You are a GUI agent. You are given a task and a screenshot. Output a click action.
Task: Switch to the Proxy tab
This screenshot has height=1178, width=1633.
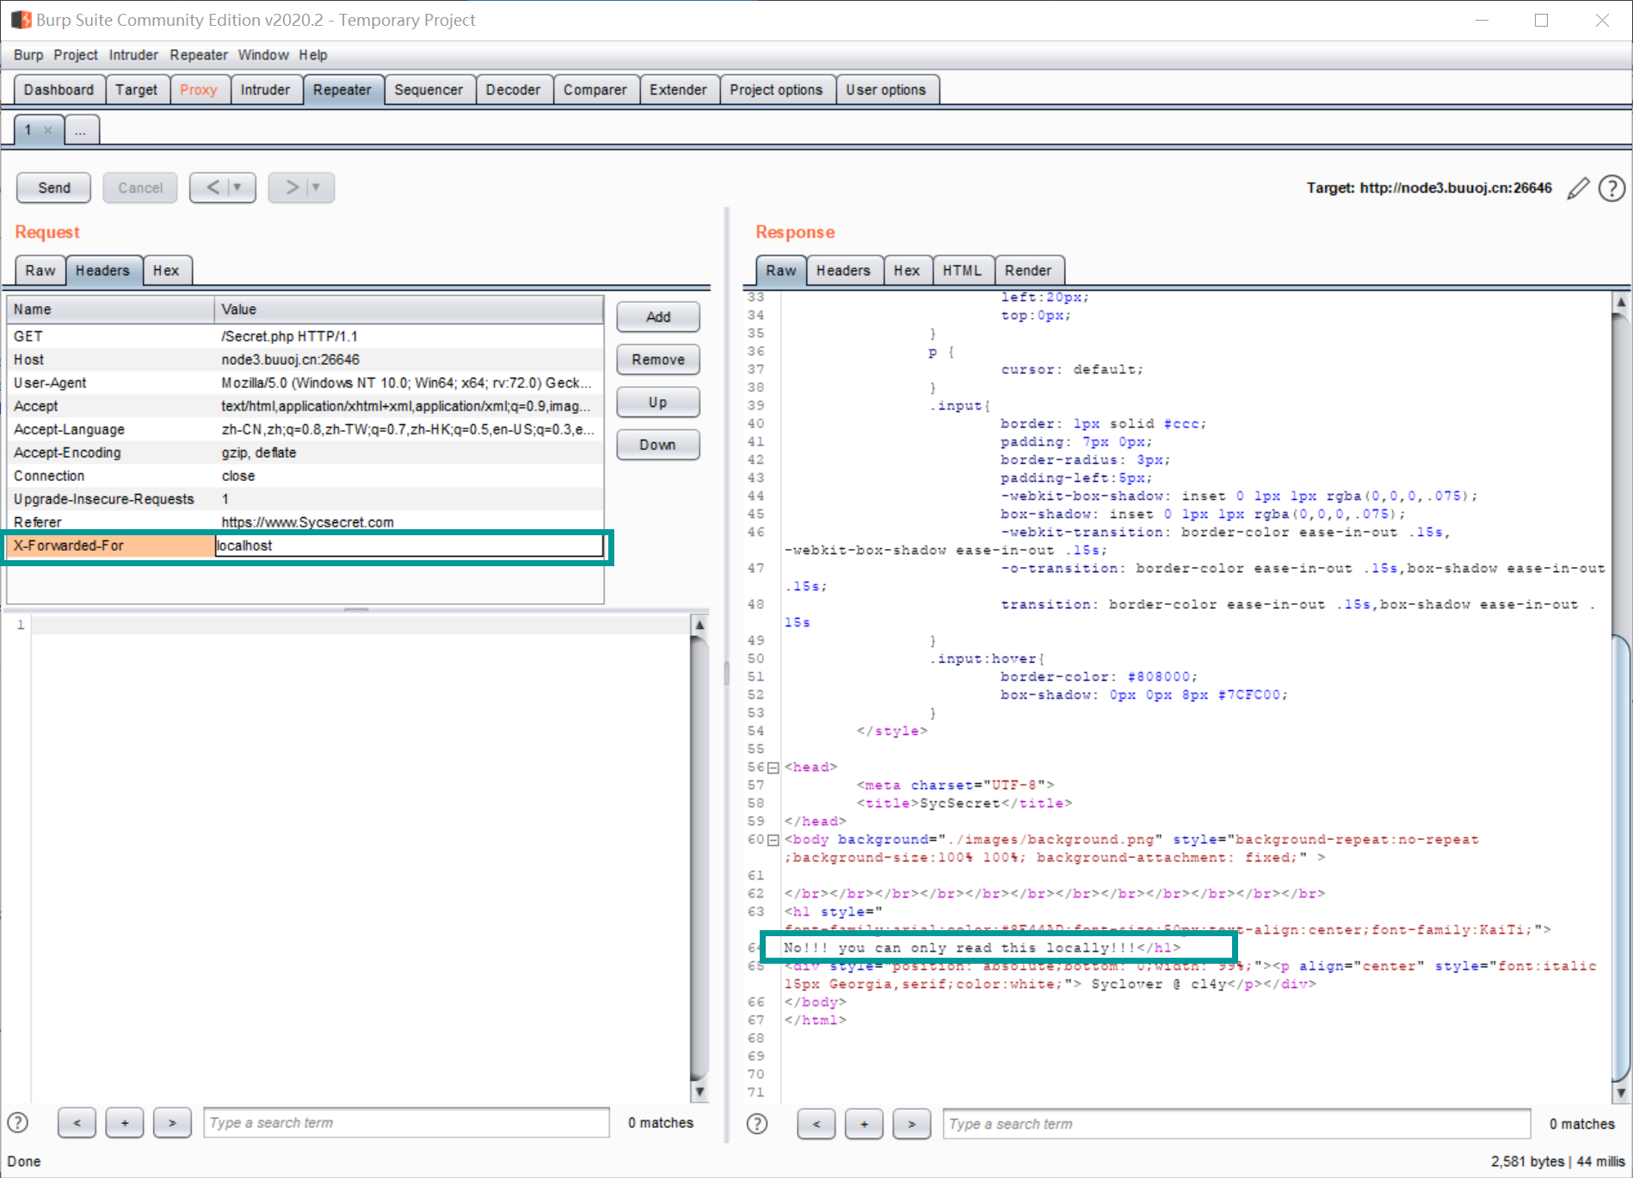pyautogui.click(x=198, y=89)
